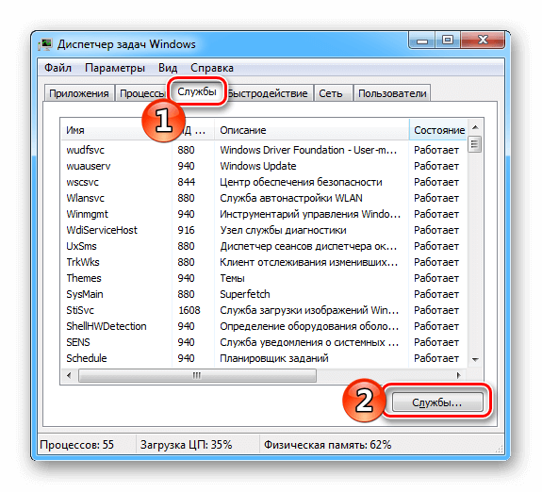Click the Superfetch description cell
The height and width of the screenshot is (492, 542).
coord(245,294)
